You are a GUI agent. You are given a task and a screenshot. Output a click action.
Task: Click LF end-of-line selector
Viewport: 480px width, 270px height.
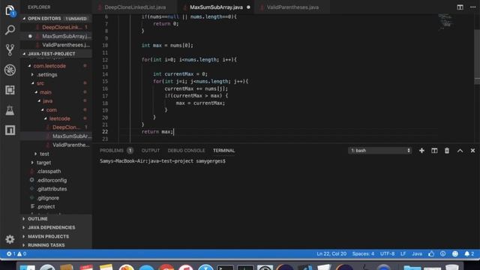point(403,253)
